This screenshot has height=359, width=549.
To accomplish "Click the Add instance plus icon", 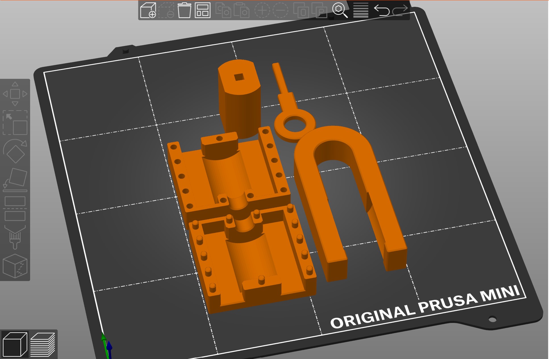I will tap(262, 10).
